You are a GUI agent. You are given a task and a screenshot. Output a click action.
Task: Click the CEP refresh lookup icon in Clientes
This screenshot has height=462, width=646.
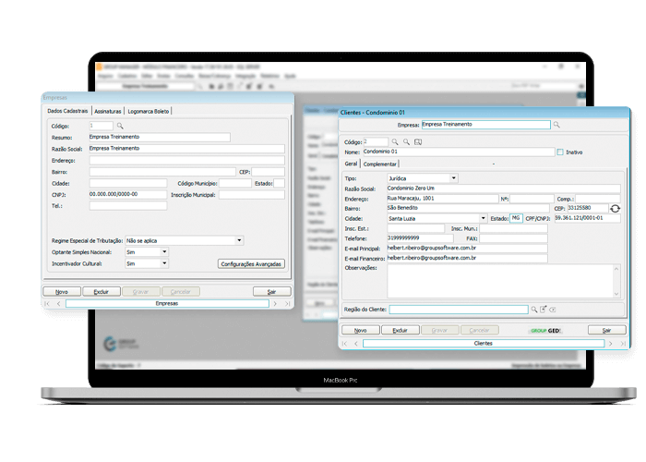(616, 209)
